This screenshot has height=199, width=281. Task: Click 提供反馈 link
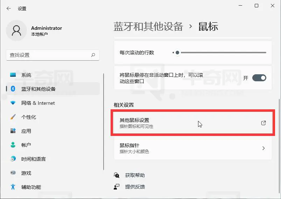click(135, 187)
